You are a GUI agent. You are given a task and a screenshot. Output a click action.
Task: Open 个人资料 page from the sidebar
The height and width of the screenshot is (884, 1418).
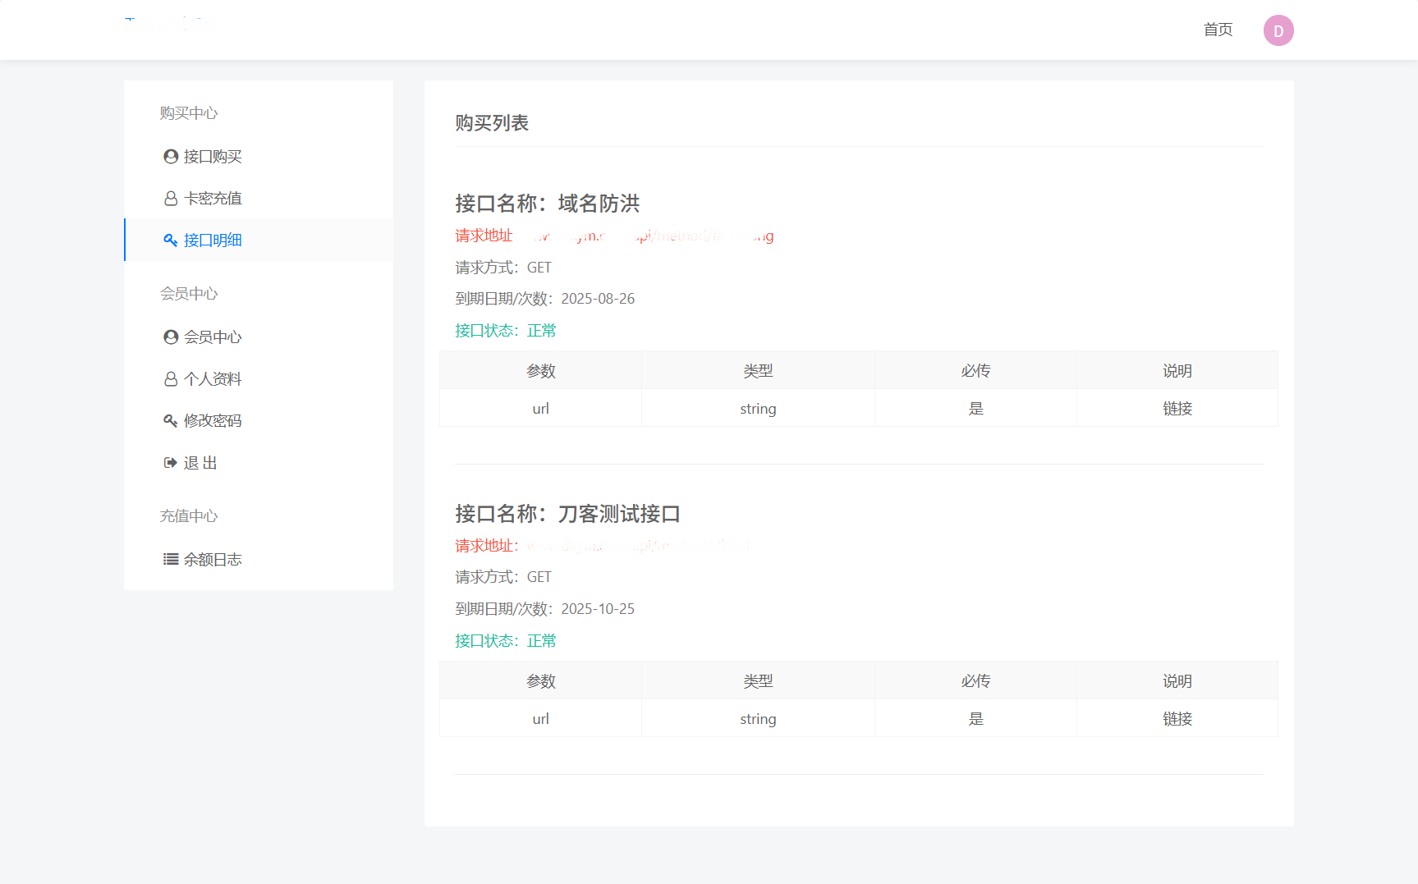pyautogui.click(x=213, y=379)
